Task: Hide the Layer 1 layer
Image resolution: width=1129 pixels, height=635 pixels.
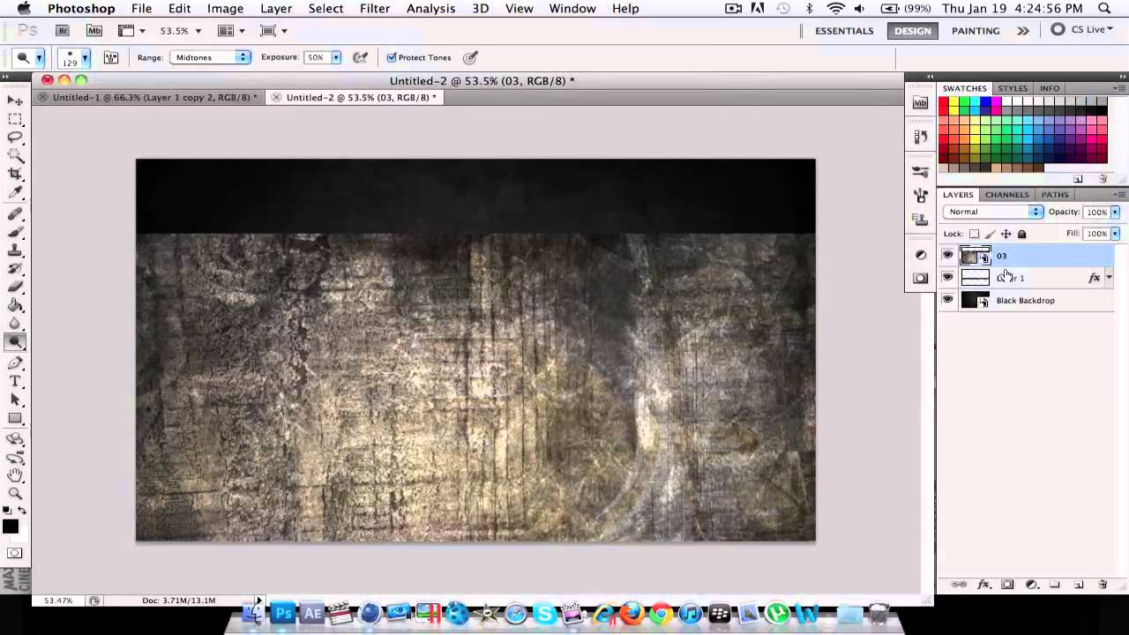Action: click(947, 278)
